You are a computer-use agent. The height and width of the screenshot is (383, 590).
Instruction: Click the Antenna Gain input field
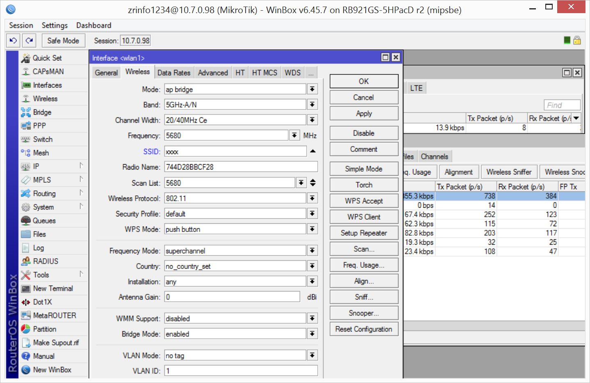[x=232, y=297]
